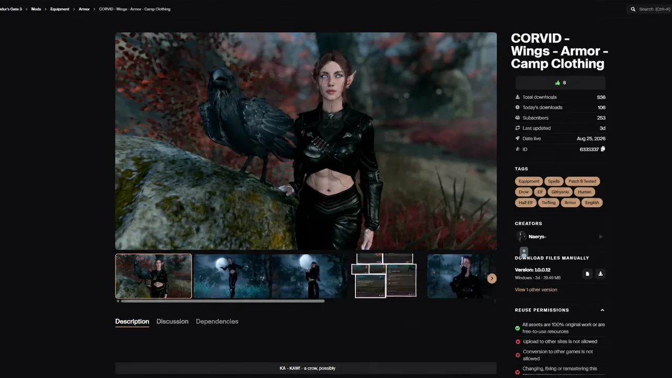This screenshot has width=672, height=378.
Task: Go to Baldur's Gate 3 breadcrumb
Action: point(11,9)
